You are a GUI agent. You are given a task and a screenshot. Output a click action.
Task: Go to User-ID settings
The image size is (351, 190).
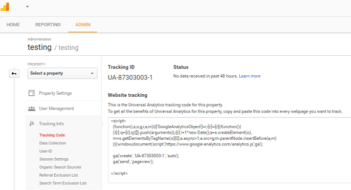click(x=46, y=151)
